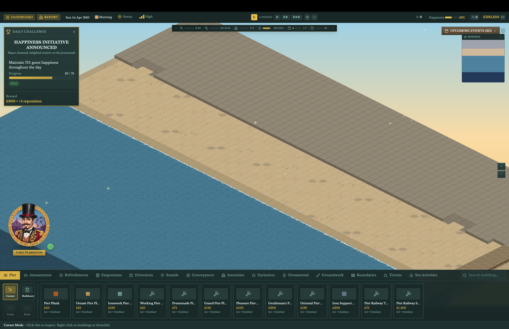
Task: Activate the Cursor tool
Action: (10, 292)
